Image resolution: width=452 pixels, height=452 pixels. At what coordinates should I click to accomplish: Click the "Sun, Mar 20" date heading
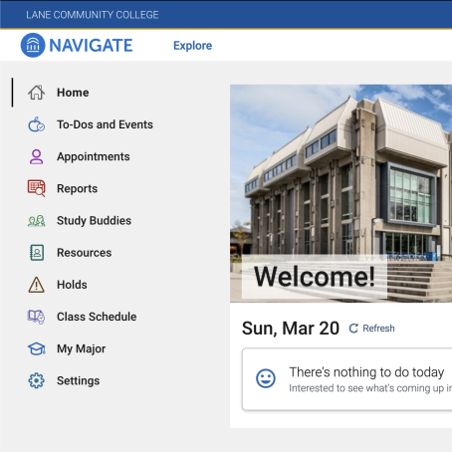pyautogui.click(x=291, y=329)
